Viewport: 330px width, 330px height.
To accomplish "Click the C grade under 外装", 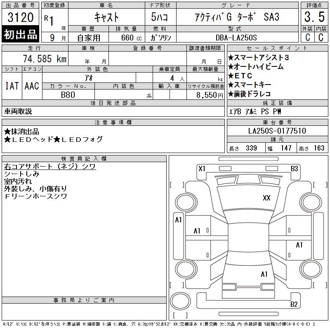I will coord(307,37).
